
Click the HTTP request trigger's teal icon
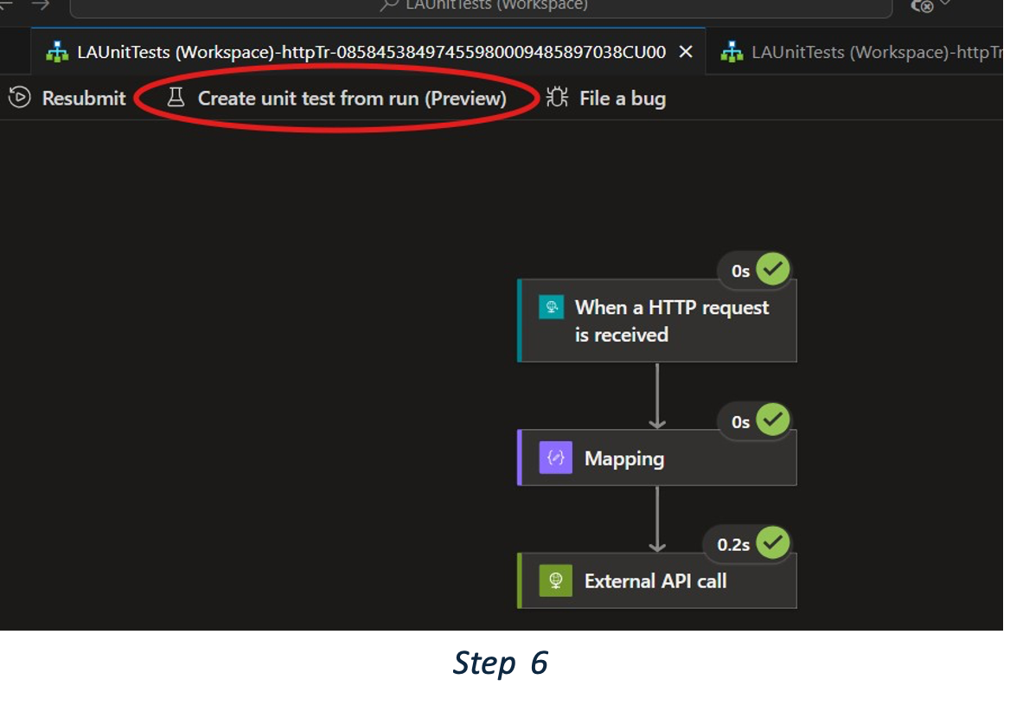tap(551, 308)
